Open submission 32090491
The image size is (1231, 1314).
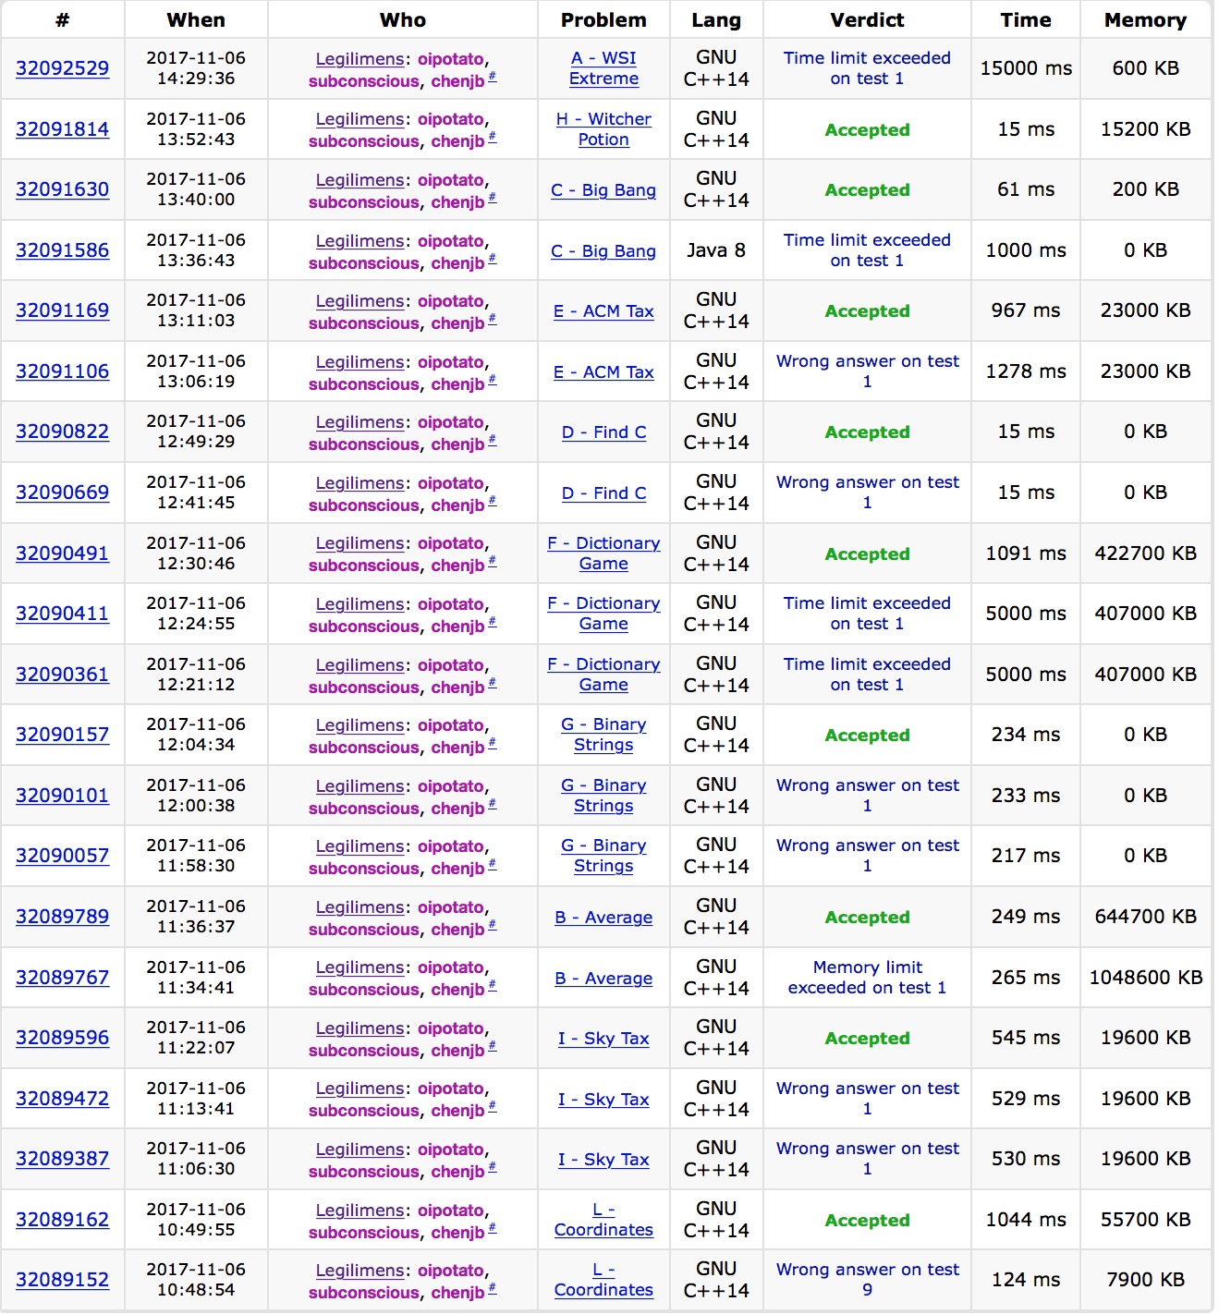pyautogui.click(x=62, y=554)
